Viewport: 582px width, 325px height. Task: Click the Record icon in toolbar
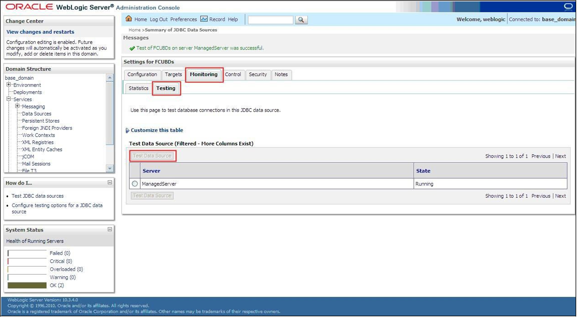point(204,19)
